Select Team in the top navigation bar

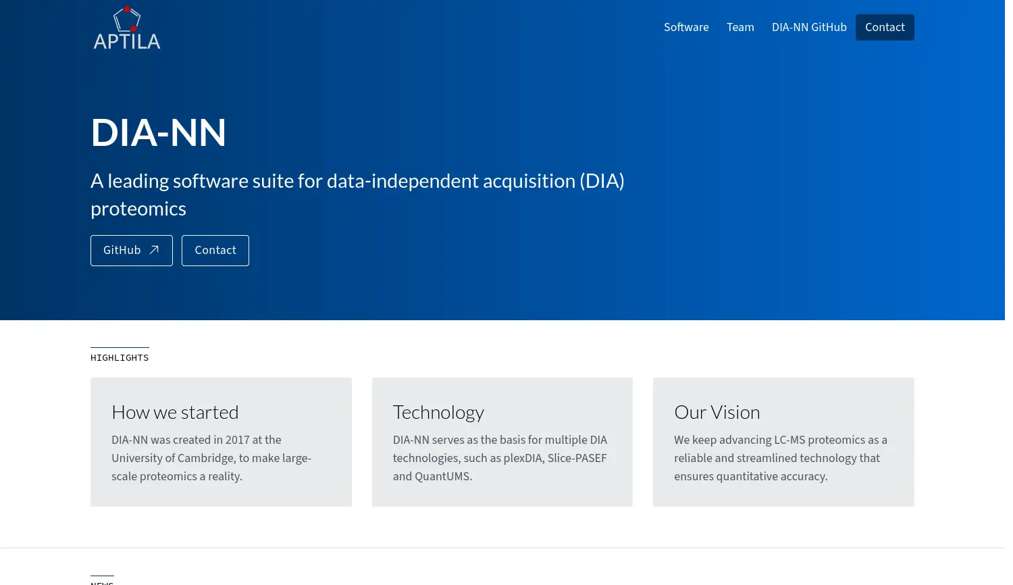point(740,27)
